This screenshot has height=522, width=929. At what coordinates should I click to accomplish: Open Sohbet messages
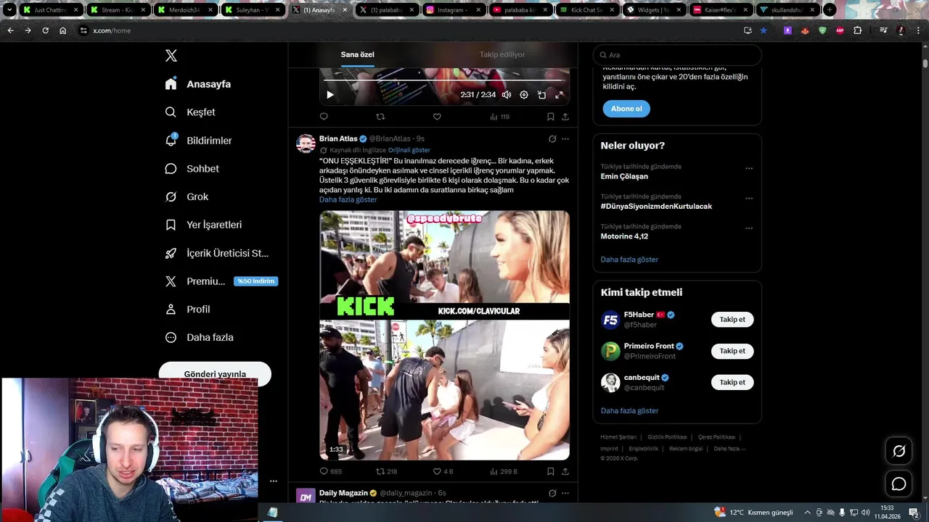click(192, 168)
